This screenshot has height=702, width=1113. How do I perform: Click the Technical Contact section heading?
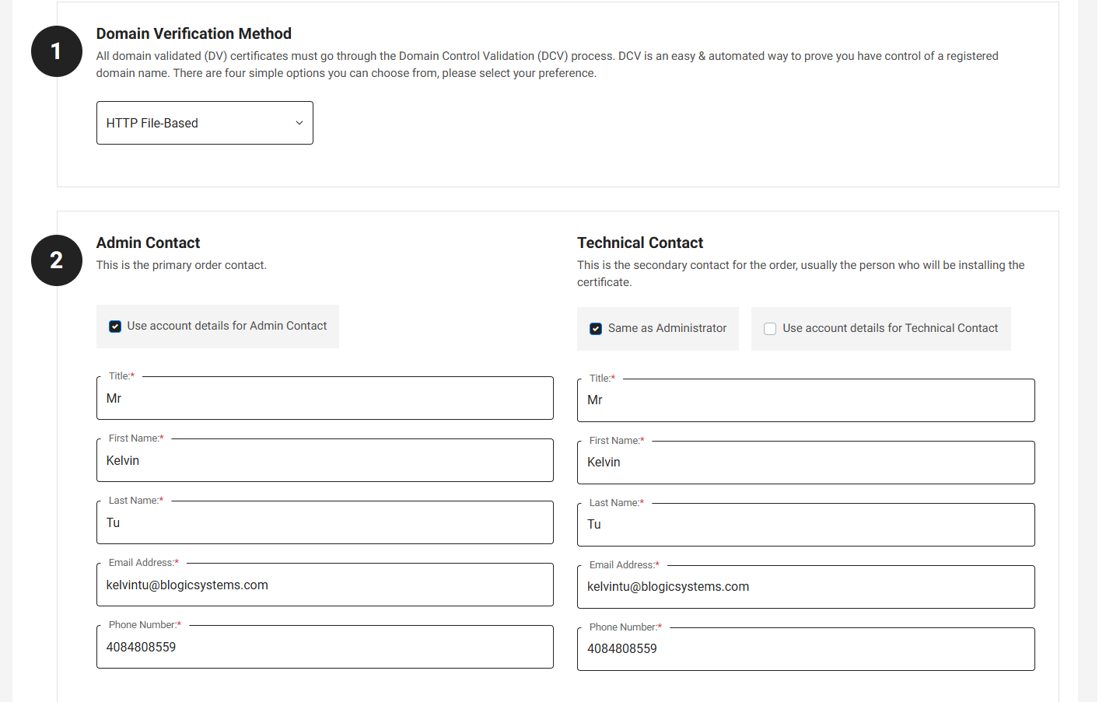pos(639,243)
